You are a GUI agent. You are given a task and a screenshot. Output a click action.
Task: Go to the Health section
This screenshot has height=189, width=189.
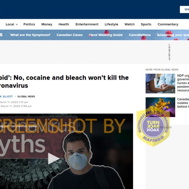(x=64, y=24)
